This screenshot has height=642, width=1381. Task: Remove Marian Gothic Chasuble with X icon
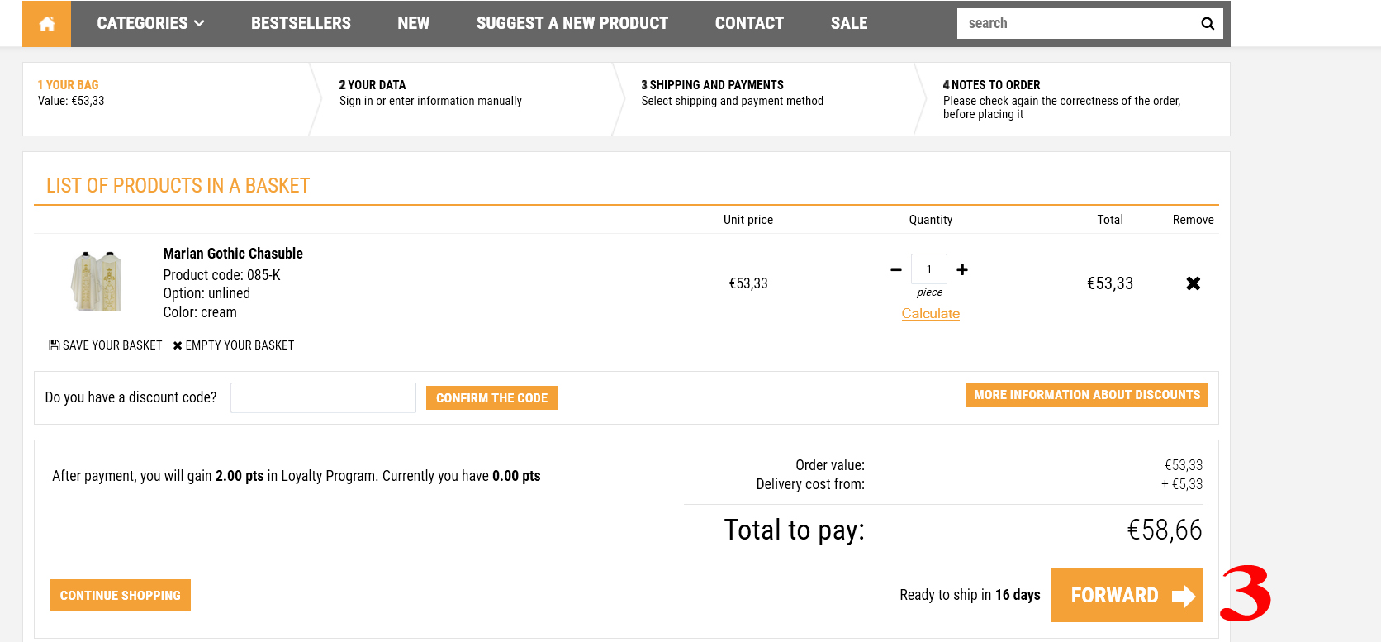[x=1193, y=283]
